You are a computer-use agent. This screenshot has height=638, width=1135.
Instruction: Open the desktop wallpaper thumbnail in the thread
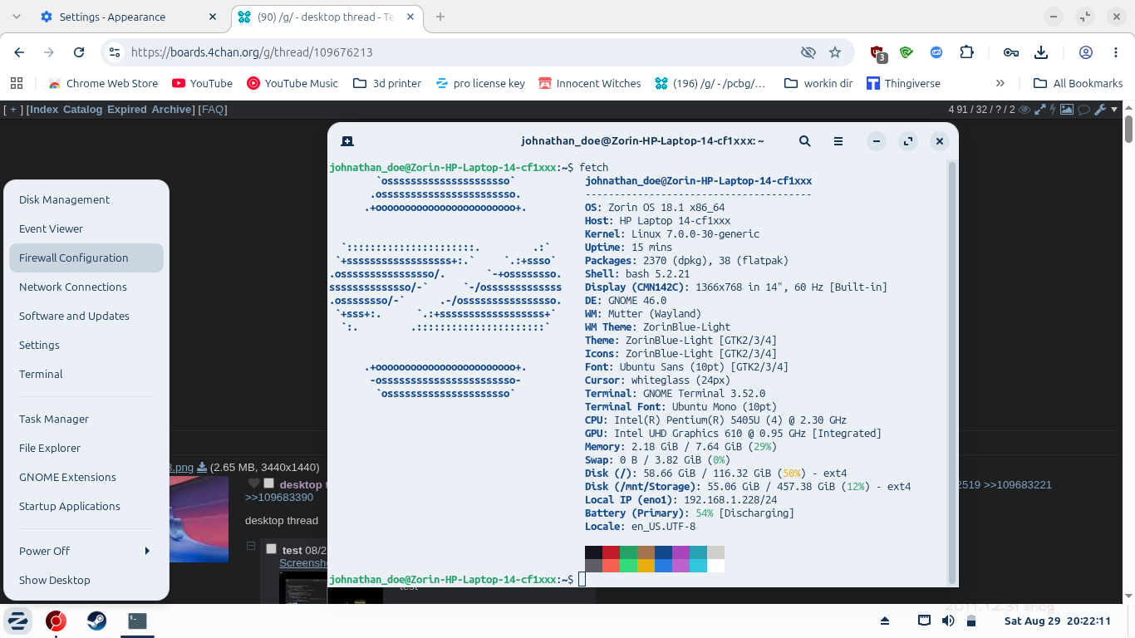point(198,519)
